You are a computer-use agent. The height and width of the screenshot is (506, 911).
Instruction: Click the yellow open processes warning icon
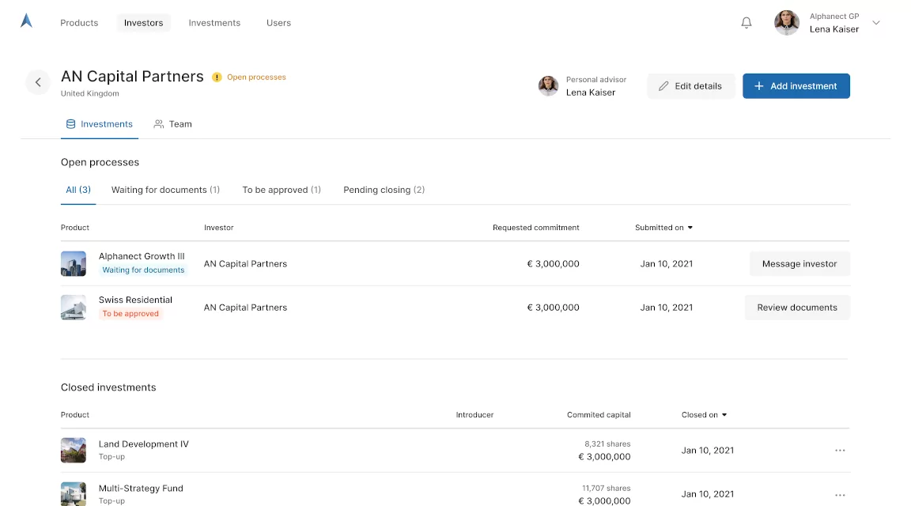point(217,77)
